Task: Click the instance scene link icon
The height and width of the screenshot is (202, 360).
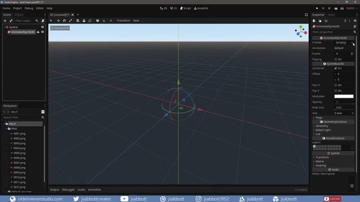Action: (x=11, y=21)
